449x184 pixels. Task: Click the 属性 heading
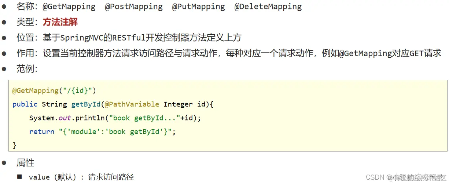(25, 162)
